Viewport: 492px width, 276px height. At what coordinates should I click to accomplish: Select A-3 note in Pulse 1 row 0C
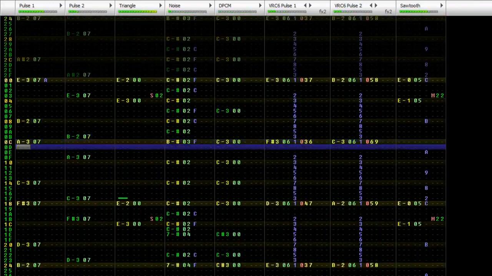point(23,142)
